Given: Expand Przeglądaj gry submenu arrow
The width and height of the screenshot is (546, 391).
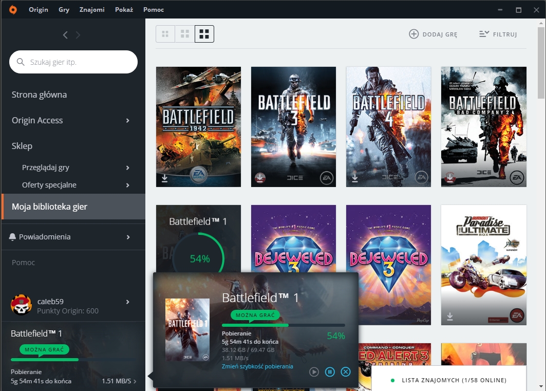Looking at the screenshot, I should [128, 168].
